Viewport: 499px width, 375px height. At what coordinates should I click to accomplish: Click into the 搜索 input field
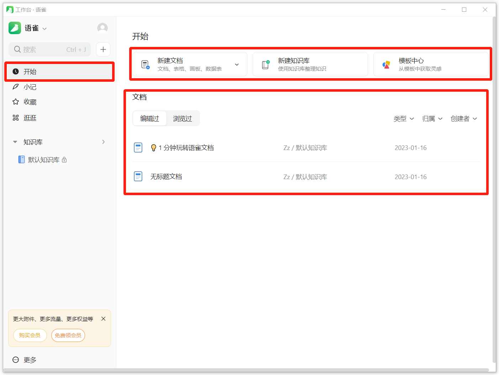49,49
